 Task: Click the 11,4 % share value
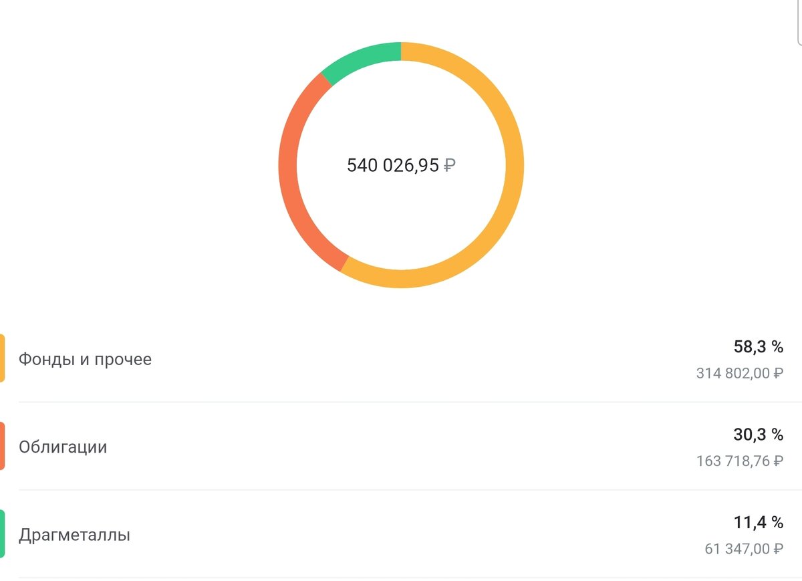(759, 522)
